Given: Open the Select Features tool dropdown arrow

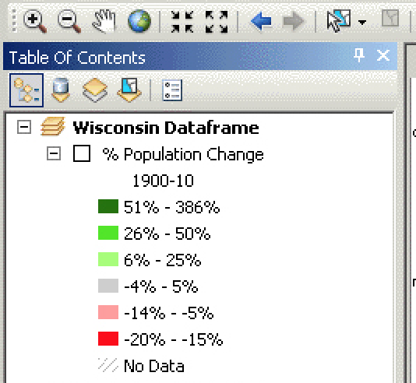Looking at the screenshot, I should 362,22.
